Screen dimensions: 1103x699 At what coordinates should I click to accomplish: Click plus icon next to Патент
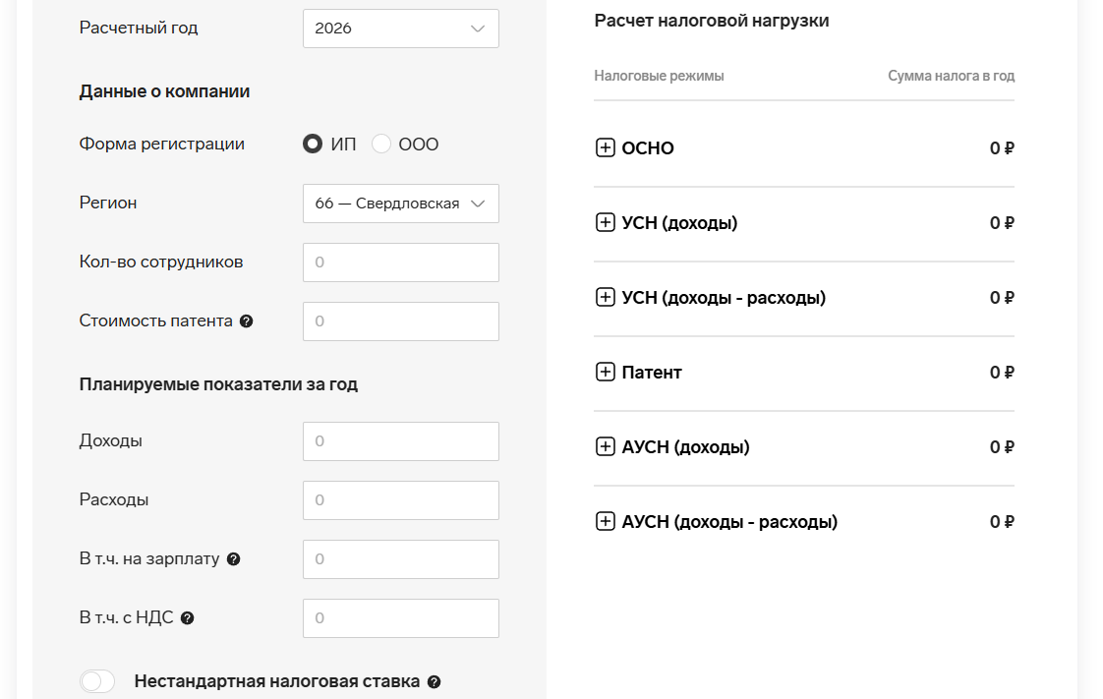606,373
